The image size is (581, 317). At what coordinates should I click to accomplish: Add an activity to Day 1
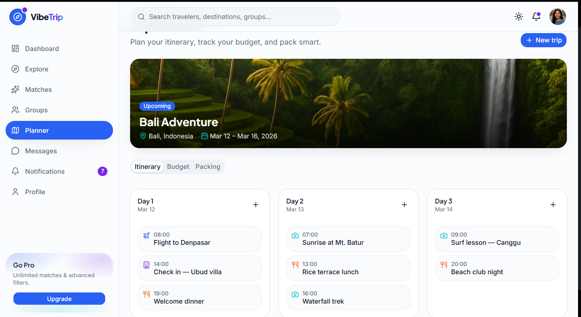click(256, 205)
